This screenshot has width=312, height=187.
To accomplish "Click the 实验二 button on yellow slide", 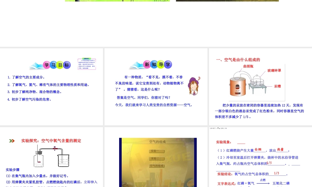I will 157,159.
